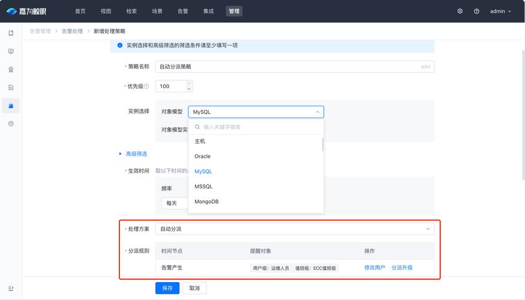525x300 pixels.
Task: Click the 保存 button
Action: (167, 288)
